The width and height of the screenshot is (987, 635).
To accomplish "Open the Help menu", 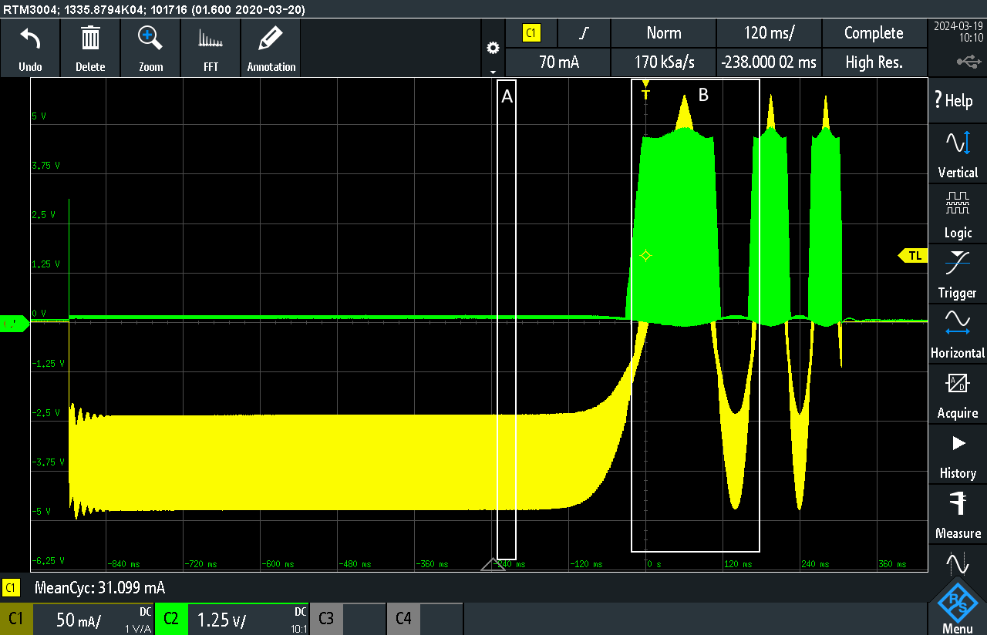I will point(957,100).
